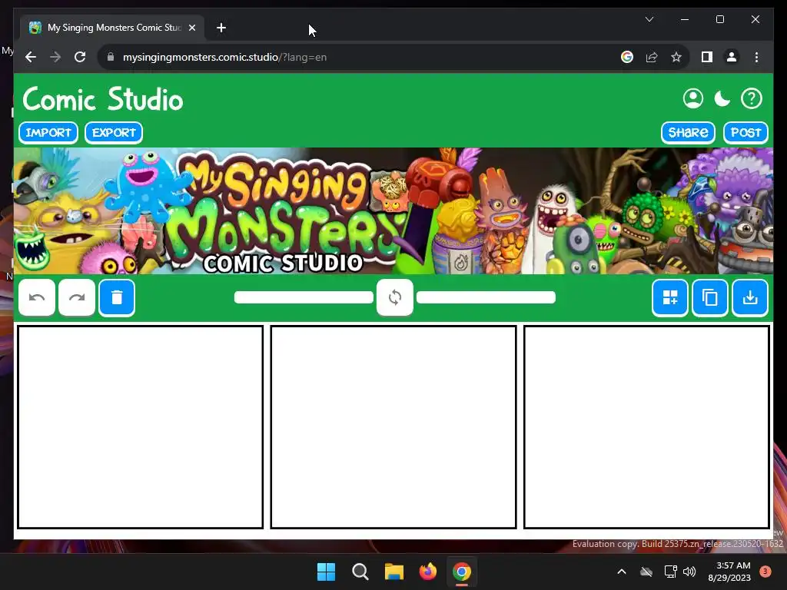
Task: Click the SHARE button
Action: click(x=688, y=132)
